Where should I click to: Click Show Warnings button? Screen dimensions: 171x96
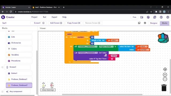coord(48,90)
